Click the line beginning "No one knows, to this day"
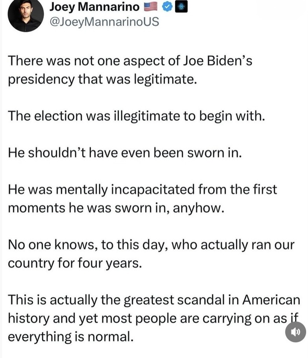 click(x=151, y=244)
